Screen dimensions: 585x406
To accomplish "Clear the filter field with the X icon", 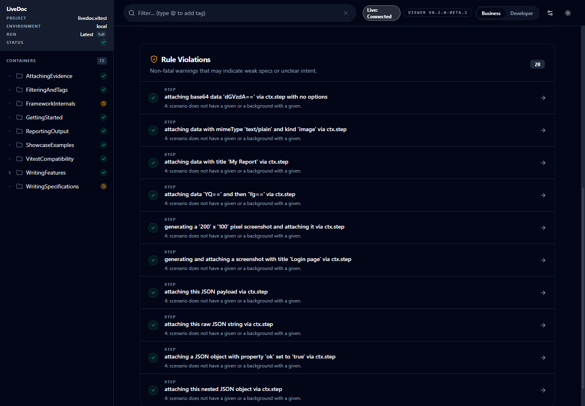I will click(x=346, y=13).
